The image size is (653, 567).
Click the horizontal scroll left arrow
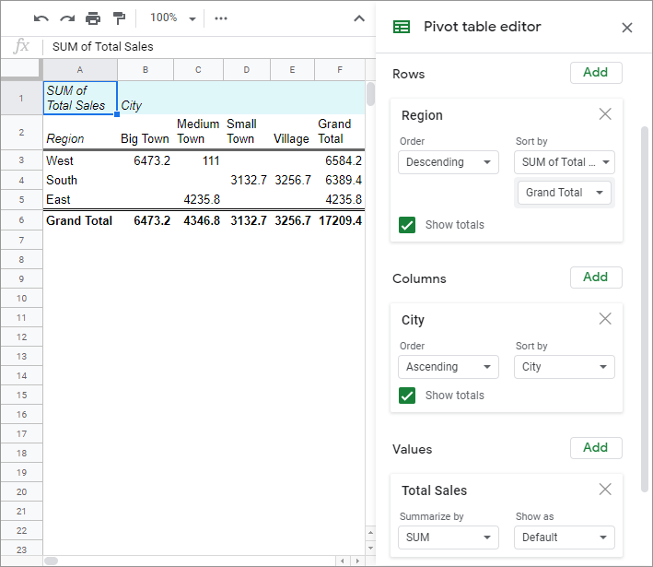click(343, 561)
